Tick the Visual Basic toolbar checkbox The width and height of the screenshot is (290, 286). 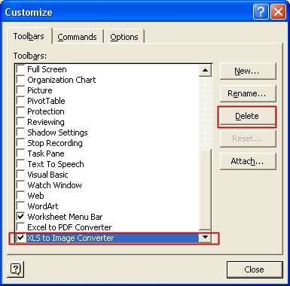[x=20, y=175]
